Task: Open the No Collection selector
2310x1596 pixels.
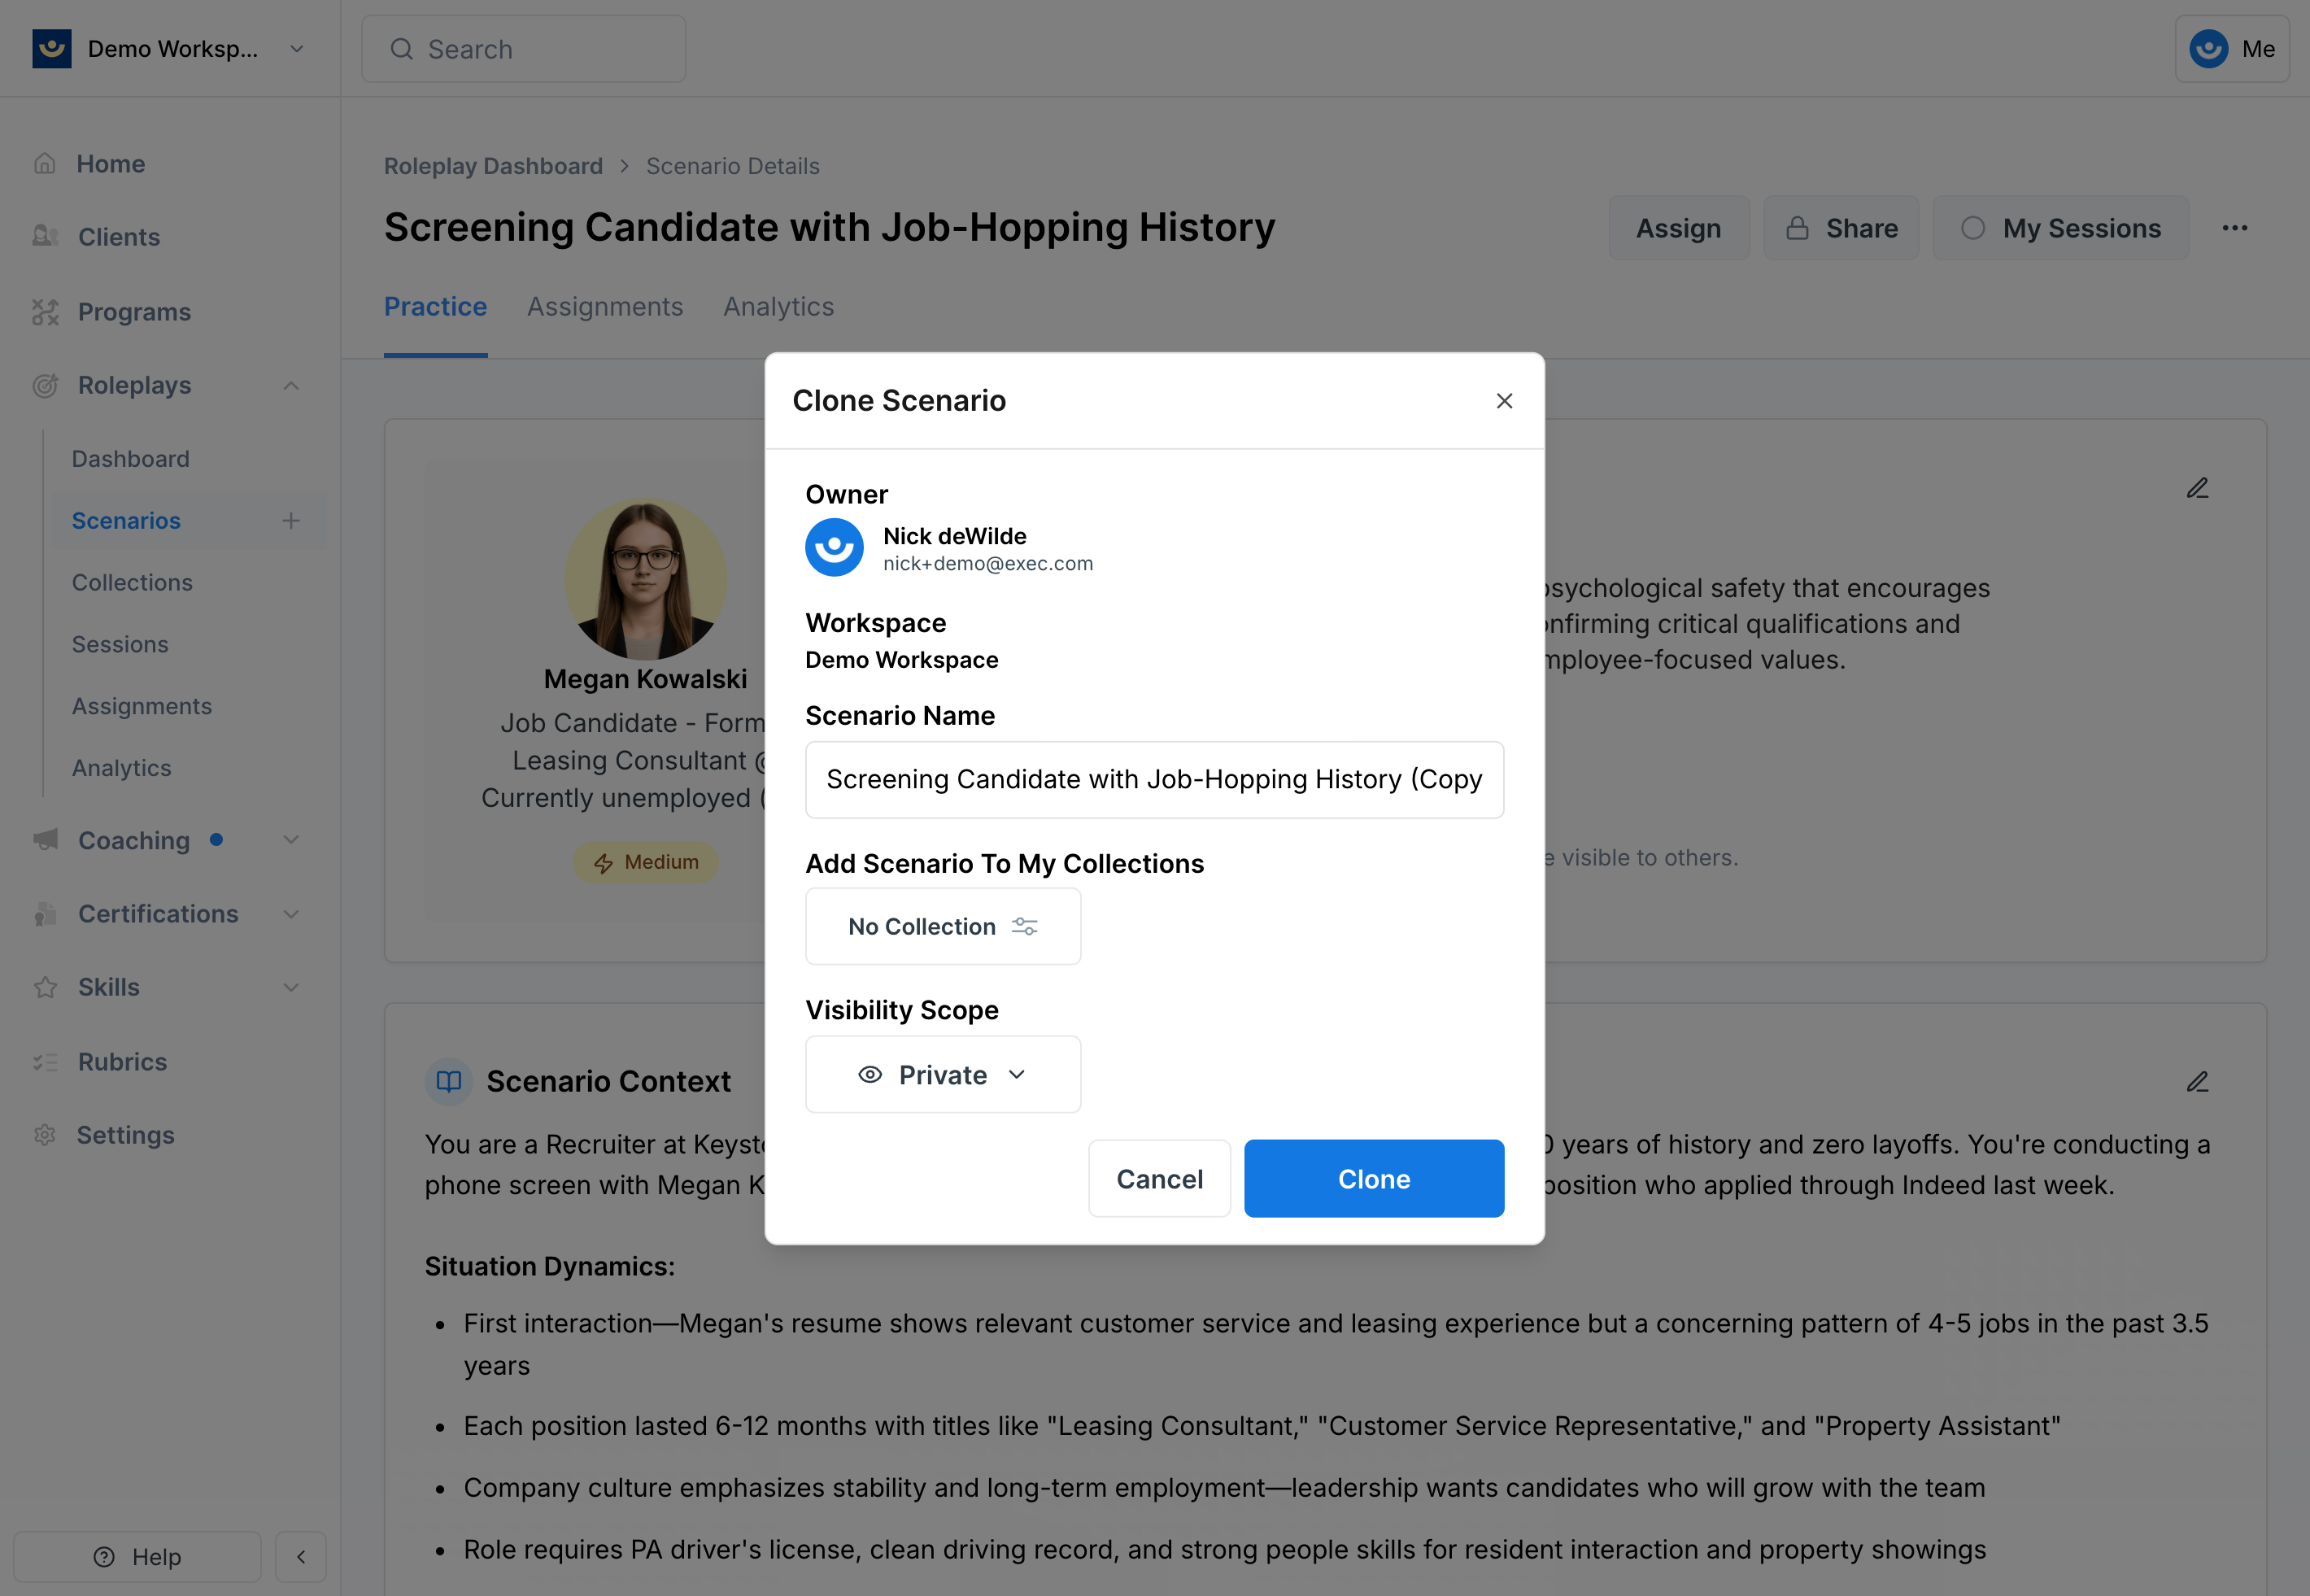Action: point(943,926)
